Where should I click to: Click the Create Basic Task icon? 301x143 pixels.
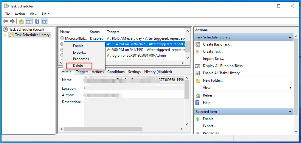tap(198, 44)
